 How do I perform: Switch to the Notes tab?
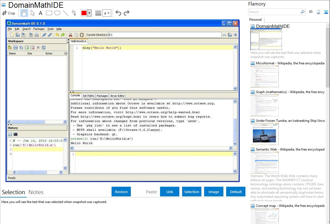[x=36, y=192]
